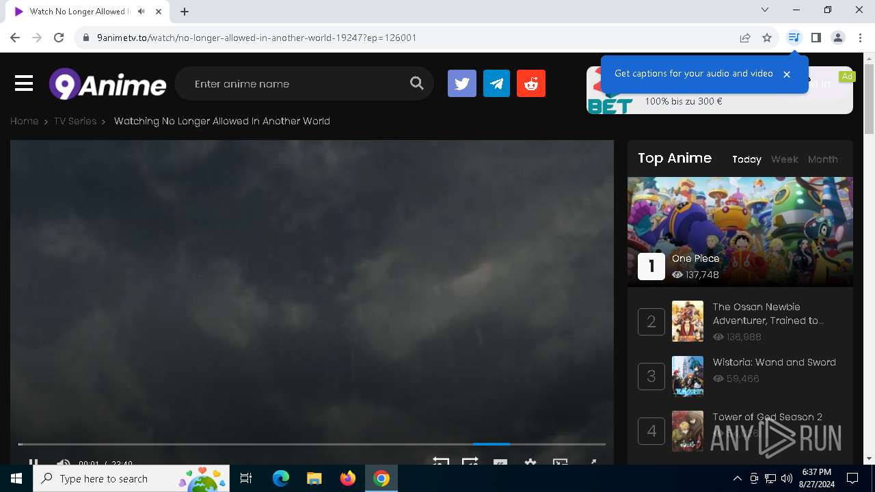Click the 9Anime logo
875x492 pixels.
click(x=108, y=84)
